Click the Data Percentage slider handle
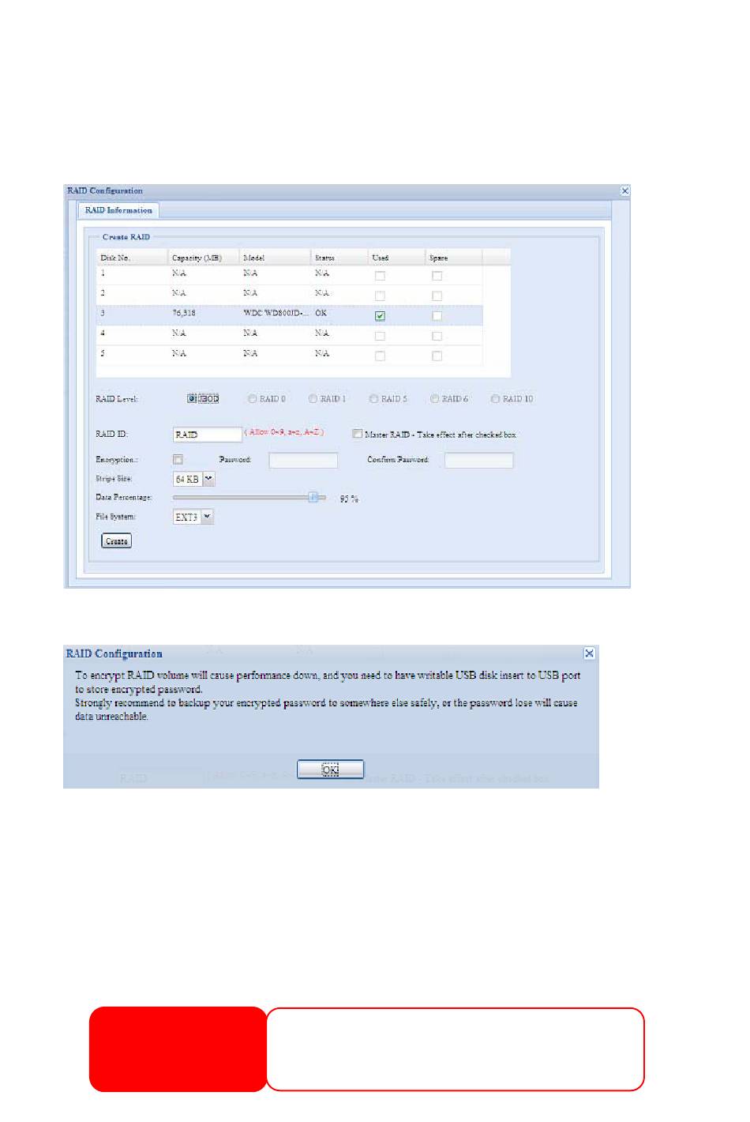The width and height of the screenshot is (750, 1122). [313, 498]
